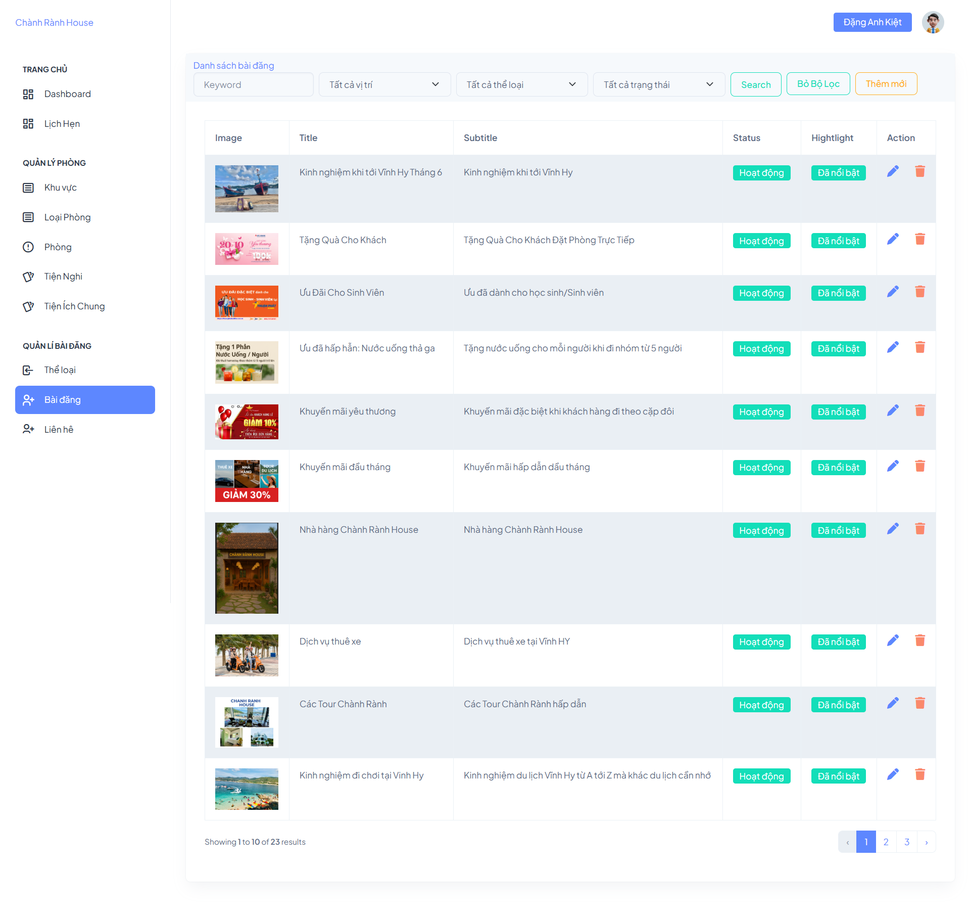The image size is (970, 916).
Task: Toggle highlight badge for Kinh nghiệm đi chơi
Action: coord(838,776)
